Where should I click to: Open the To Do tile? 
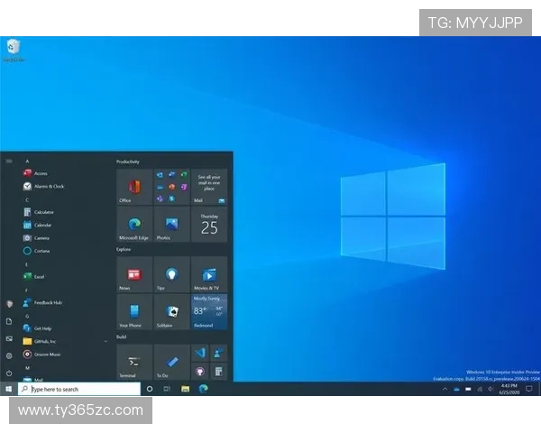(x=171, y=362)
